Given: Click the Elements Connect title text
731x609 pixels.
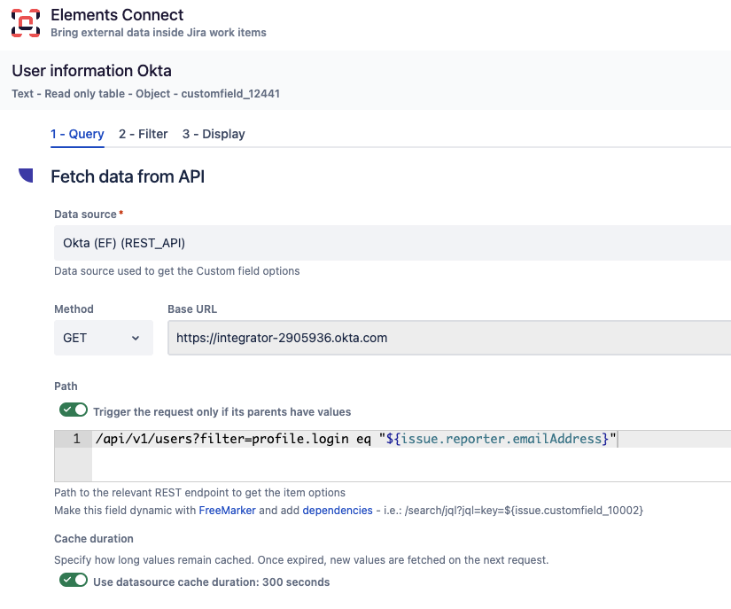Looking at the screenshot, I should [117, 15].
